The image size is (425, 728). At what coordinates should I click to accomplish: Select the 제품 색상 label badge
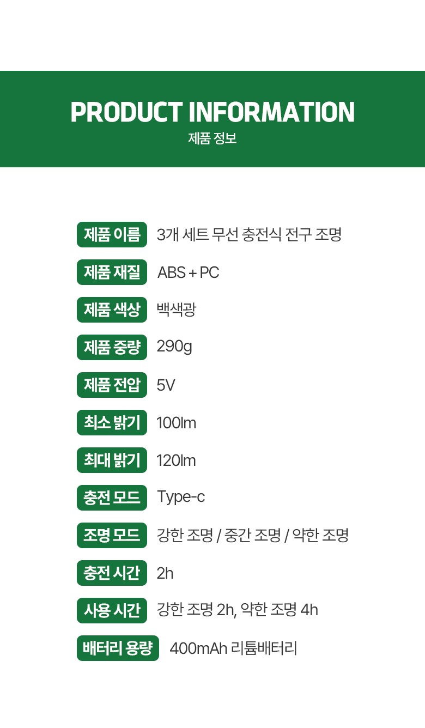[x=112, y=310]
